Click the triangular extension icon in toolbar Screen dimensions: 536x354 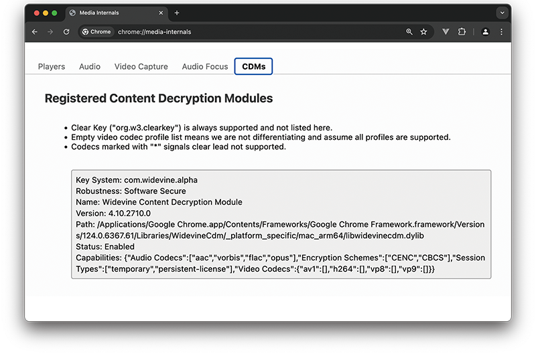pyautogui.click(x=446, y=31)
